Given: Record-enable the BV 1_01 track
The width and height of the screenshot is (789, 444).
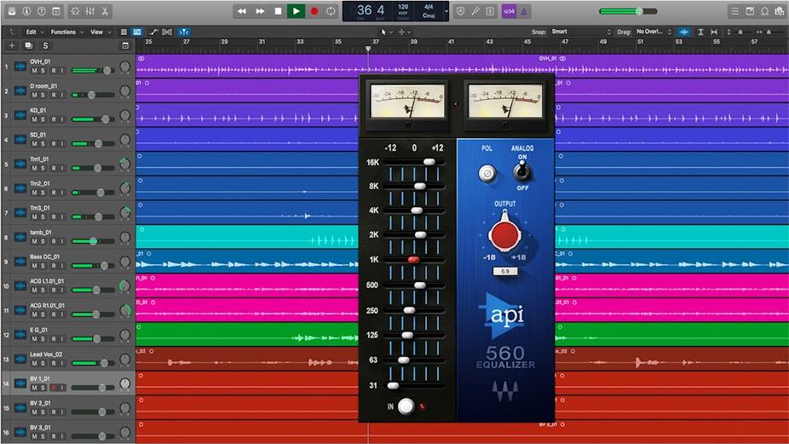Looking at the screenshot, I should tap(53, 387).
